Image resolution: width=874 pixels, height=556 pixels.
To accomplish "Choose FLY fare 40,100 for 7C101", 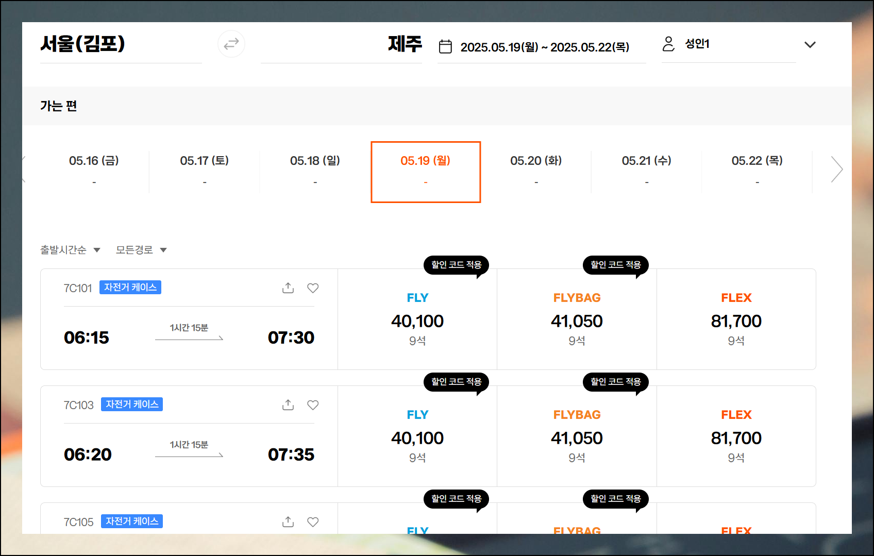I will pos(417,319).
